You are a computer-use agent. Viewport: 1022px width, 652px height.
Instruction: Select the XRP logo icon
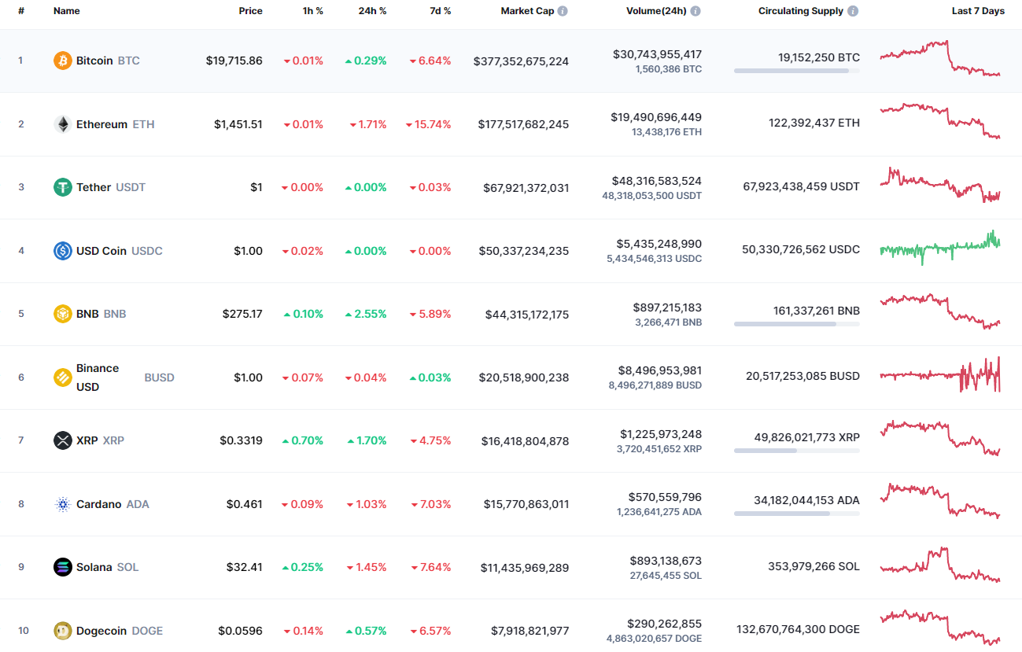pyautogui.click(x=61, y=440)
